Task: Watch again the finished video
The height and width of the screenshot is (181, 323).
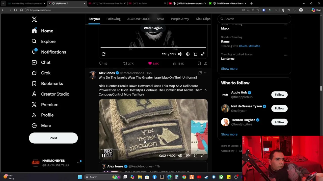Action: [x=153, y=28]
